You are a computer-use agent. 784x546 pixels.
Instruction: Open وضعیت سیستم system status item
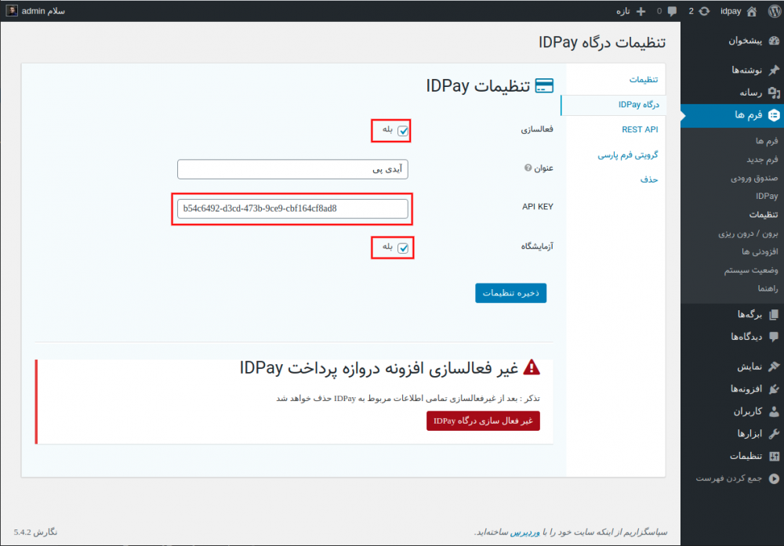click(751, 270)
